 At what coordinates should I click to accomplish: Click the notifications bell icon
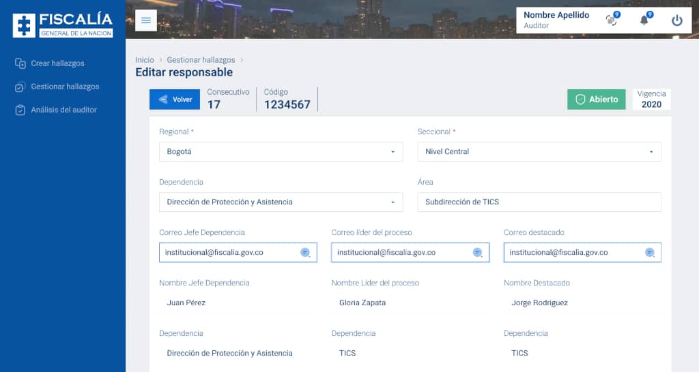tap(644, 20)
